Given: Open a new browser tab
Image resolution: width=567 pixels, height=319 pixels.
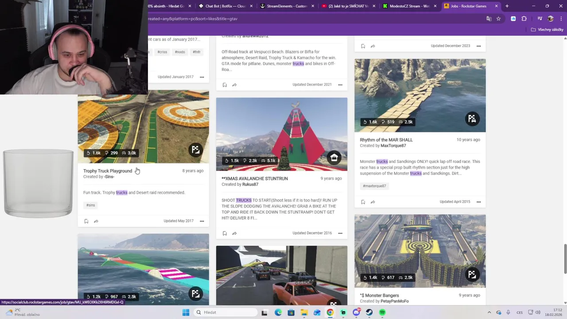Looking at the screenshot, I should pyautogui.click(x=507, y=6).
